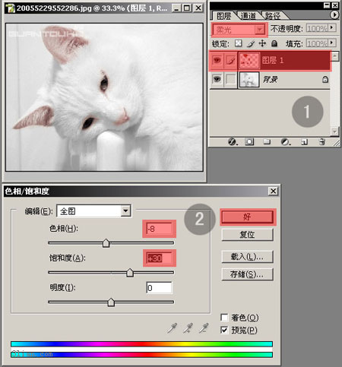Switch to the 通道 channels tab
This screenshot has width=342, height=367.
pos(249,16)
